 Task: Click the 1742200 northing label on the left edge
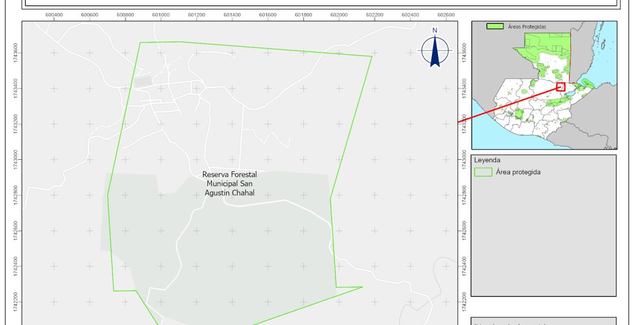click(x=17, y=302)
